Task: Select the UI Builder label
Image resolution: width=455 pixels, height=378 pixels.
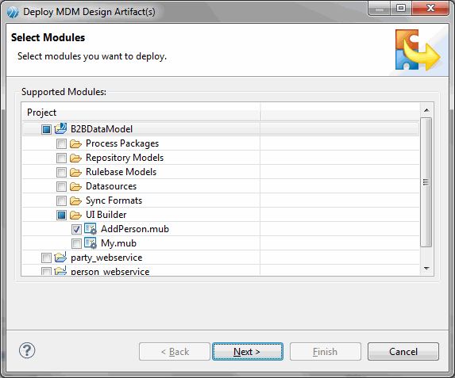Action: pyautogui.click(x=106, y=215)
